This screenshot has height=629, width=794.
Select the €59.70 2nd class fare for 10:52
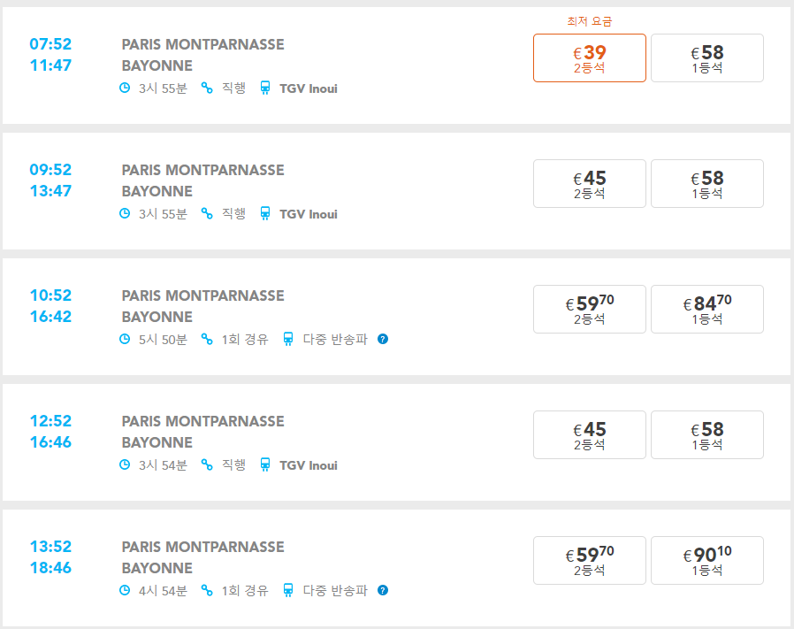click(x=590, y=309)
